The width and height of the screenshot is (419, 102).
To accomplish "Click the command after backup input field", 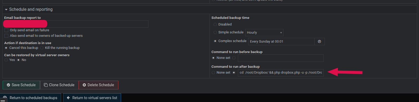I will tap(281, 73).
